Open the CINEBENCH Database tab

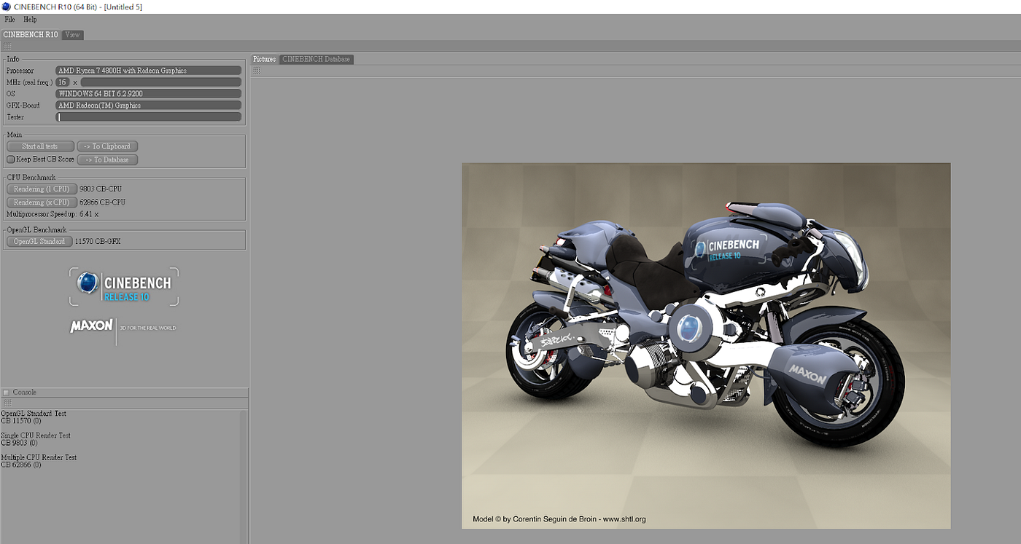coord(317,59)
